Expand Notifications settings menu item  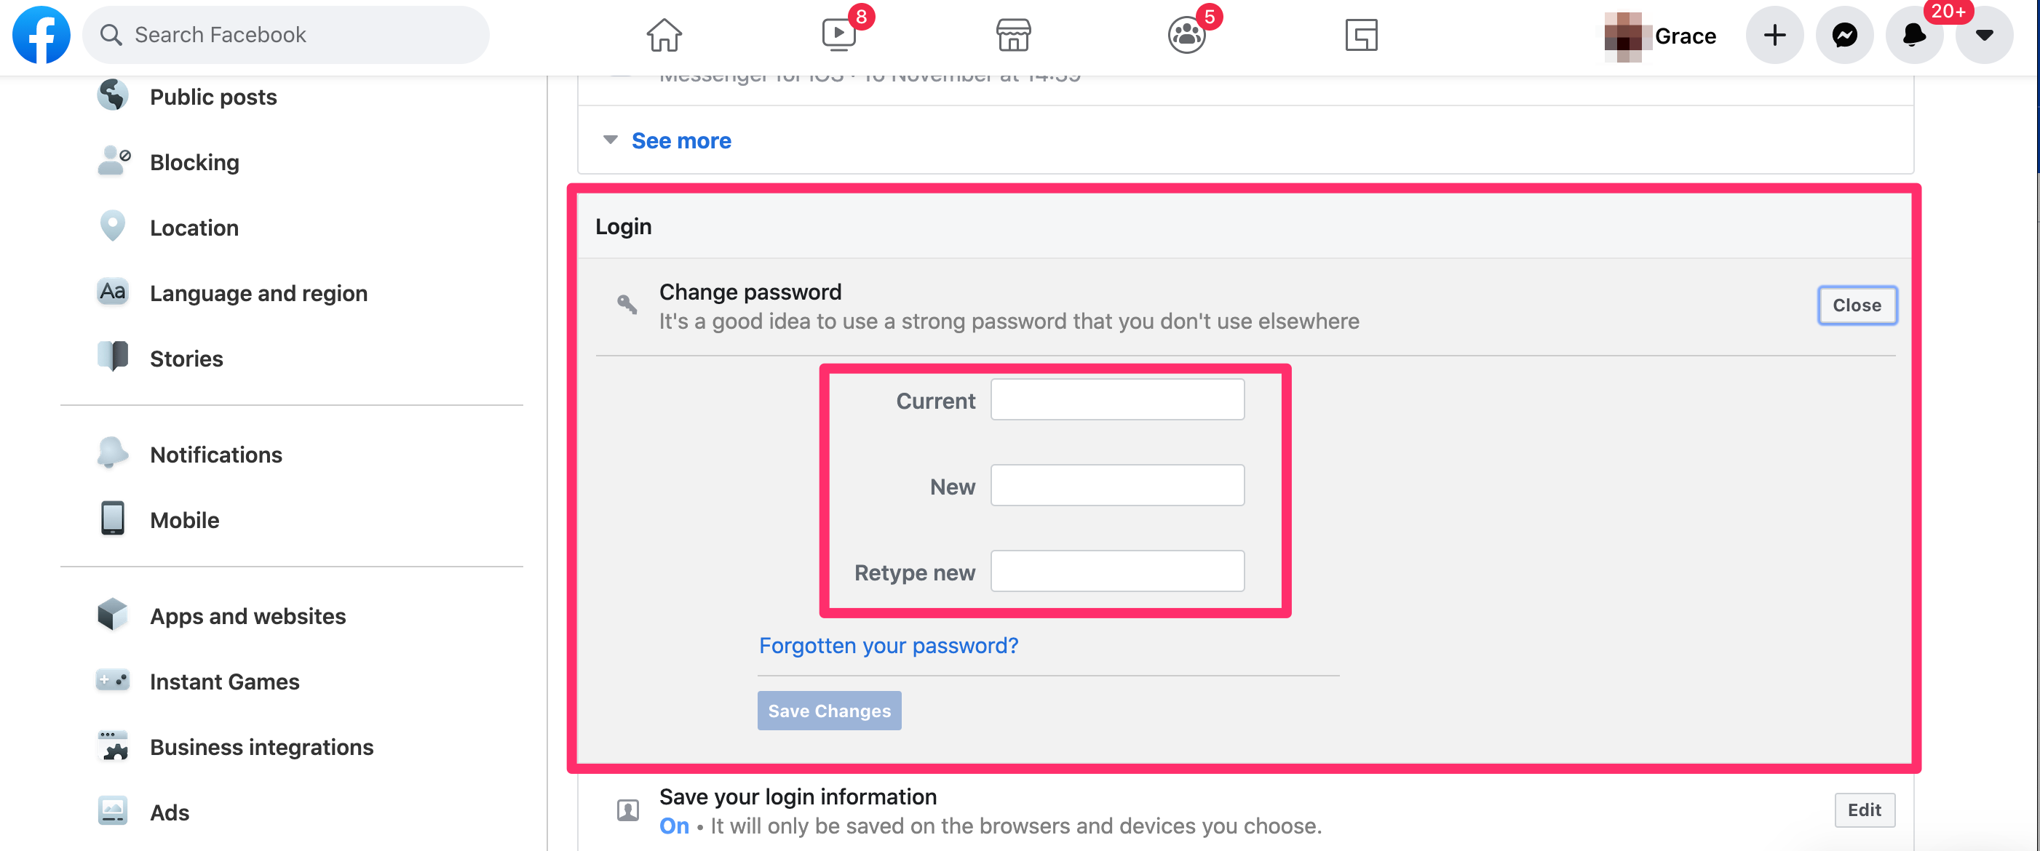click(215, 454)
